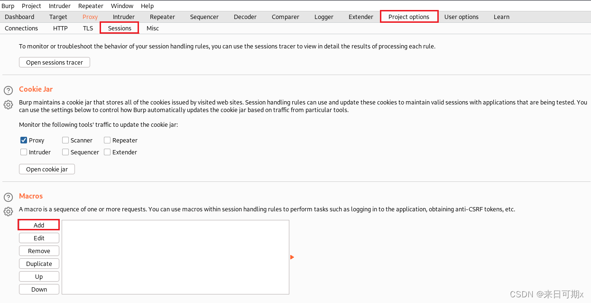Switch to the Decoder tab
Screen dimensions: 591x303
tap(245, 17)
